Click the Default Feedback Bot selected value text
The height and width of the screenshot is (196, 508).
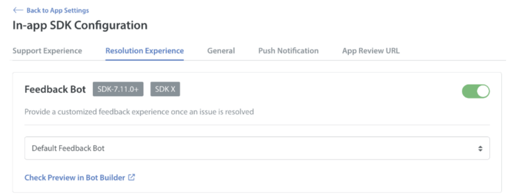click(68, 148)
